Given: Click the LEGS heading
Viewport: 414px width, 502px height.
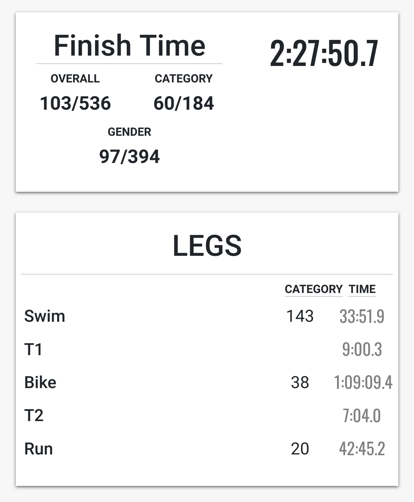Looking at the screenshot, I should pyautogui.click(x=207, y=246).
